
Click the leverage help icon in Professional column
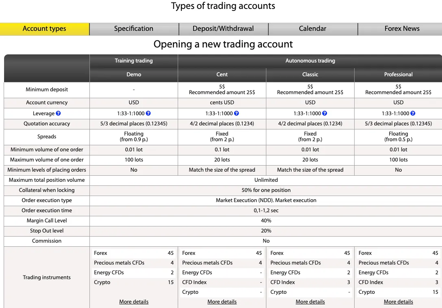pyautogui.click(x=413, y=113)
